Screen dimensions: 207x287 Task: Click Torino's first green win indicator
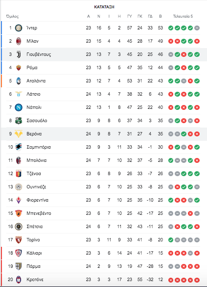click(x=171, y=240)
